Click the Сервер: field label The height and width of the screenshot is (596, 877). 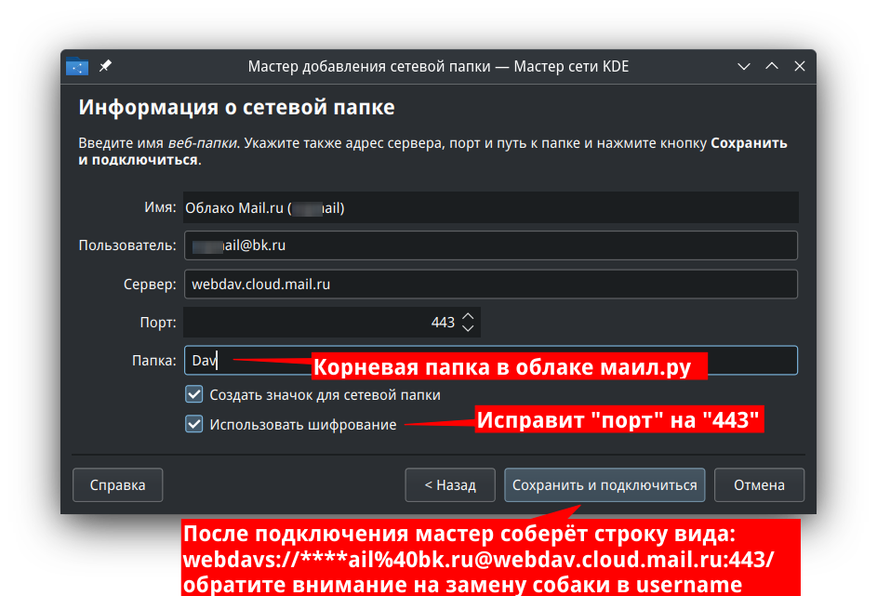pyautogui.click(x=150, y=284)
